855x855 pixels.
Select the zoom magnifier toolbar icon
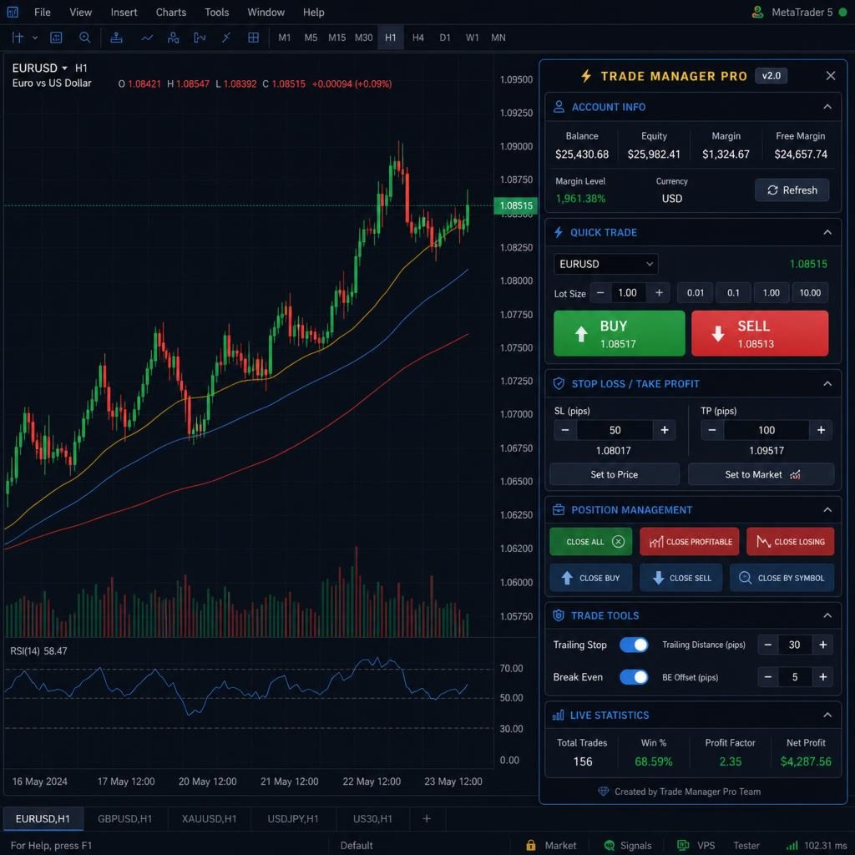[84, 38]
